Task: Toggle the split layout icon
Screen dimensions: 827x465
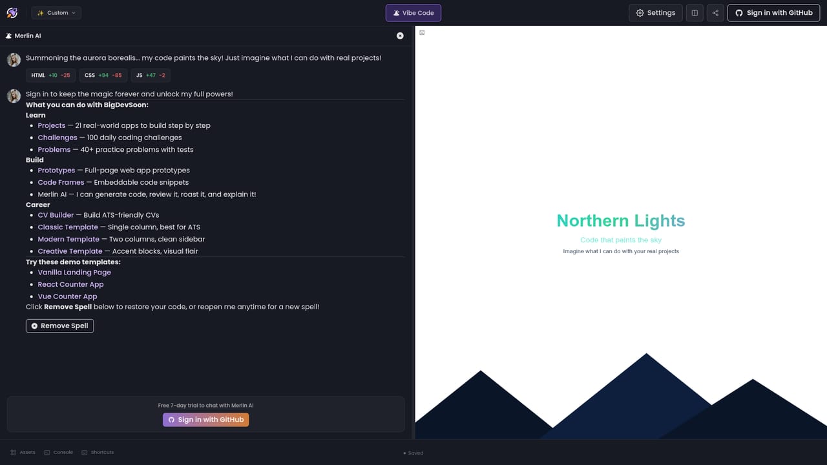Action: click(695, 13)
